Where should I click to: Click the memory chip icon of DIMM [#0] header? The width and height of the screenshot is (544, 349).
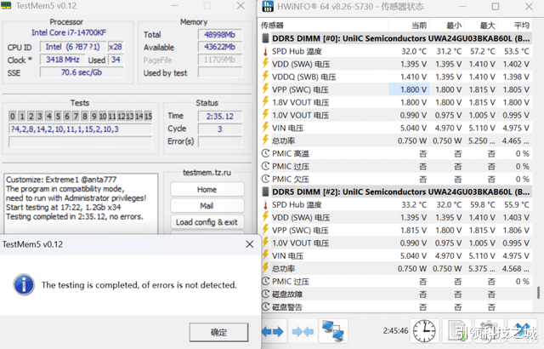pos(265,38)
